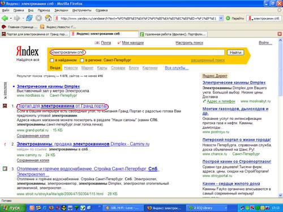The height and width of the screenshot is (212, 283).
Task: Expand the address bar history dropdown
Action: click(221, 18)
